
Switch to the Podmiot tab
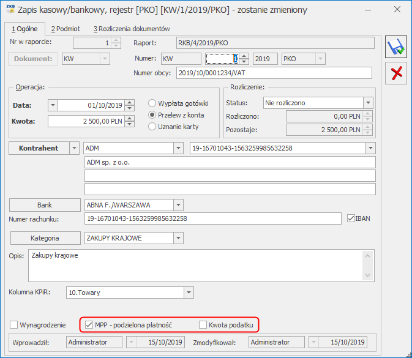pyautogui.click(x=66, y=29)
